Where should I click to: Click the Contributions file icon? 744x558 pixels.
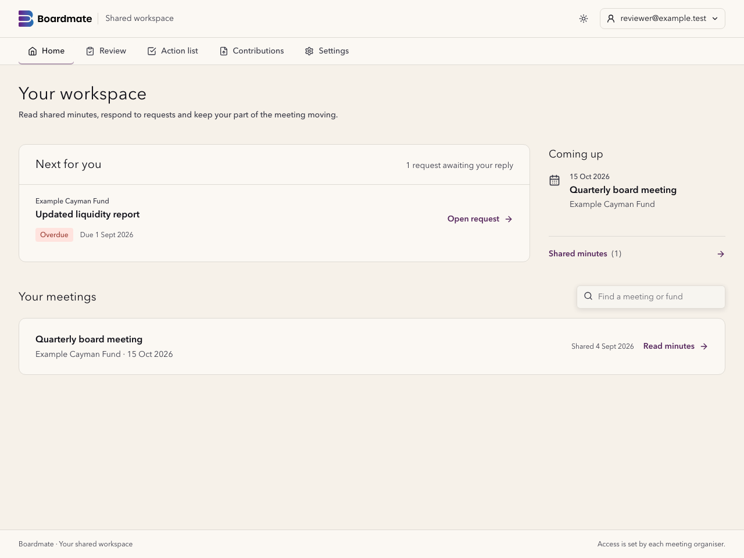[x=224, y=51]
